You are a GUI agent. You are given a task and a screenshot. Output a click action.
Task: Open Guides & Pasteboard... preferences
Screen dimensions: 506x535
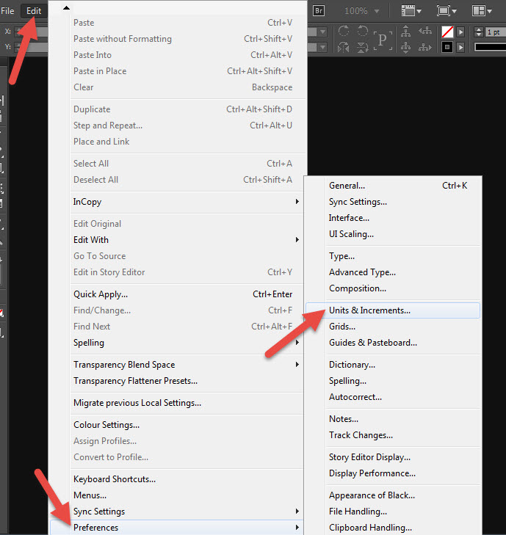[393, 343]
